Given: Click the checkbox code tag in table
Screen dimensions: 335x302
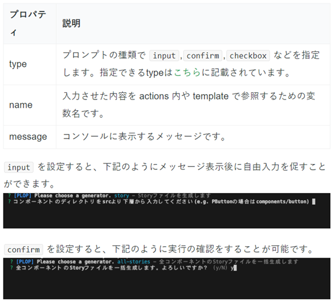Looking at the screenshot, I should click(248, 56).
